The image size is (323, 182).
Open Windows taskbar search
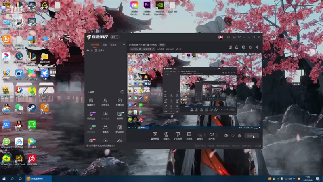click(x=12, y=178)
